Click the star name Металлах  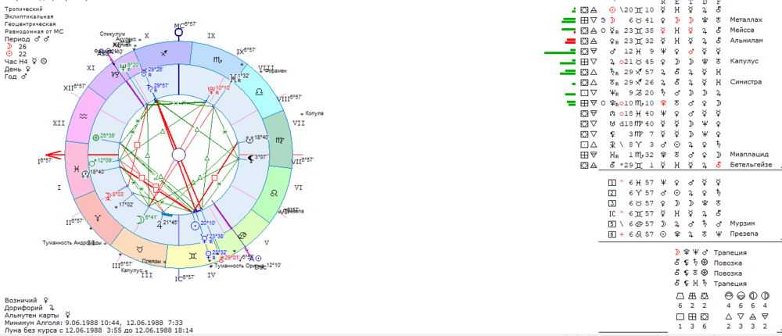(746, 20)
